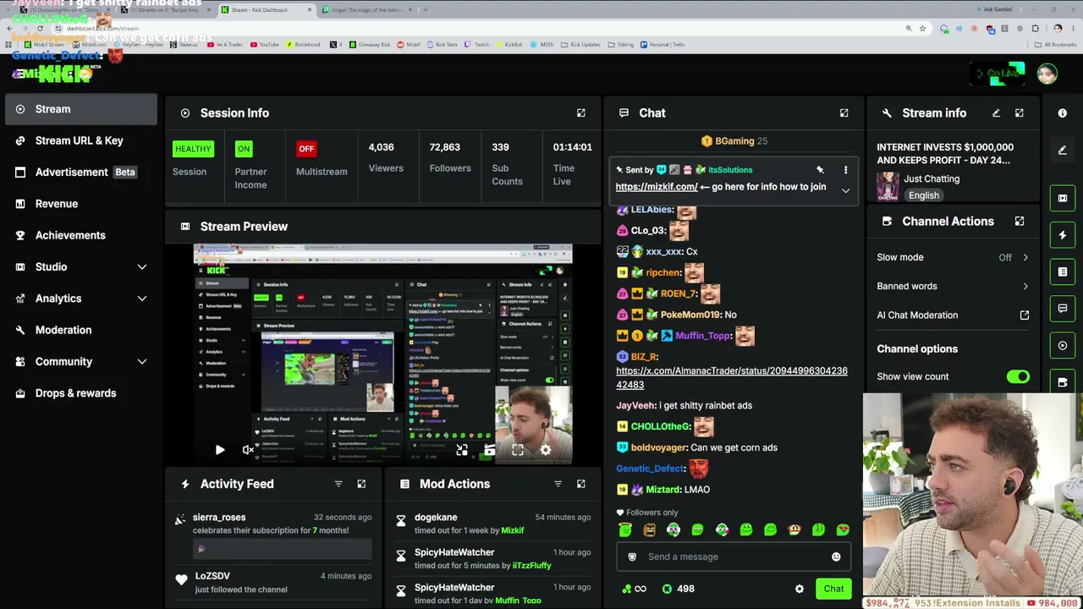The image size is (1083, 609).
Task: Filter the Mod Actions list
Action: [558, 484]
